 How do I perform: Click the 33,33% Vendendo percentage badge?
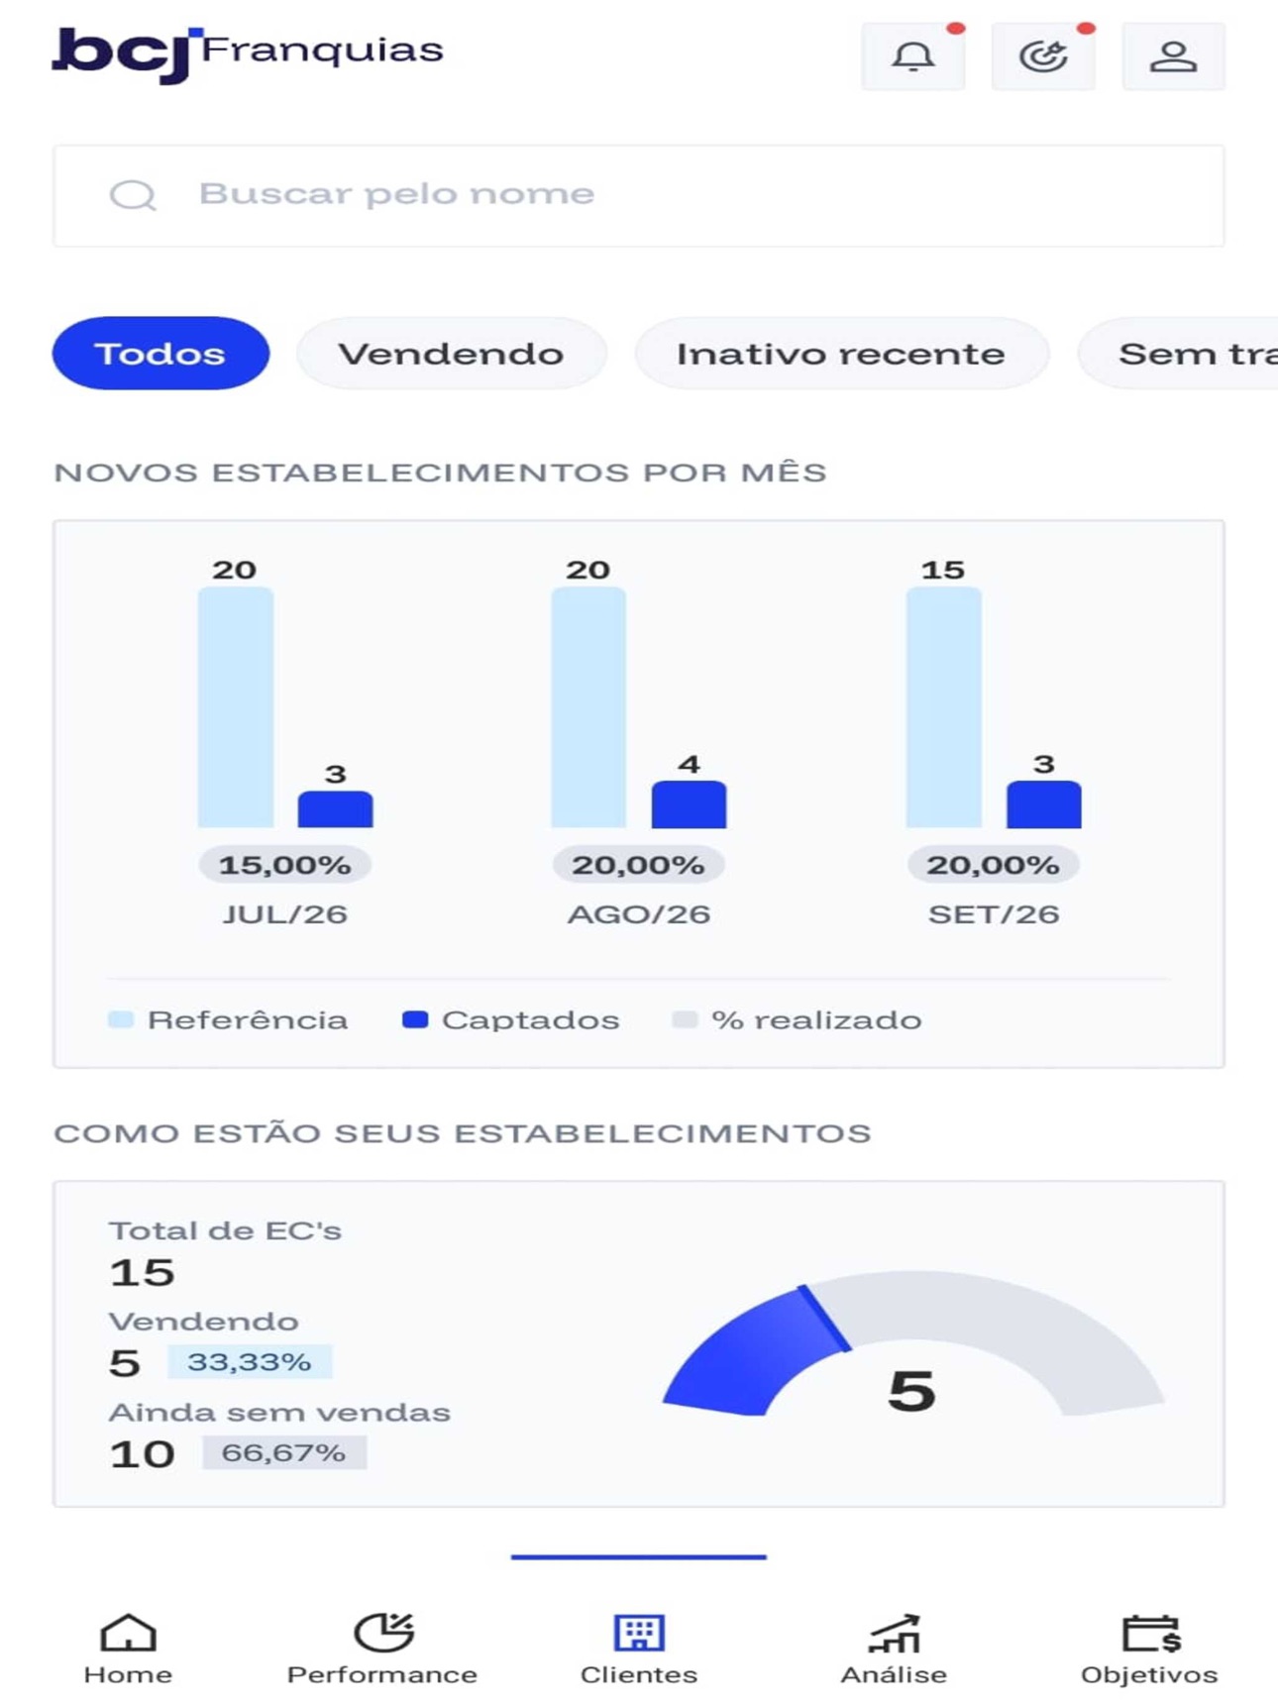tap(250, 1362)
